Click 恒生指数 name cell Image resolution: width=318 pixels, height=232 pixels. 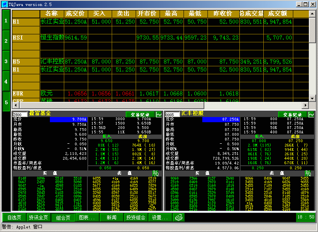[52, 38]
